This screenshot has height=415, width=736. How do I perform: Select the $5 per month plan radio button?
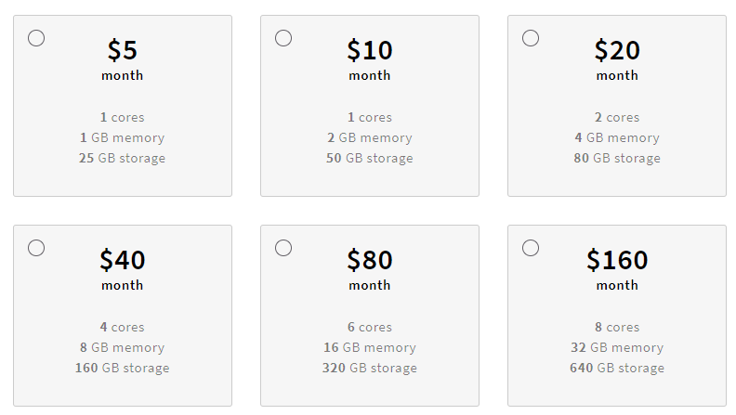36,38
